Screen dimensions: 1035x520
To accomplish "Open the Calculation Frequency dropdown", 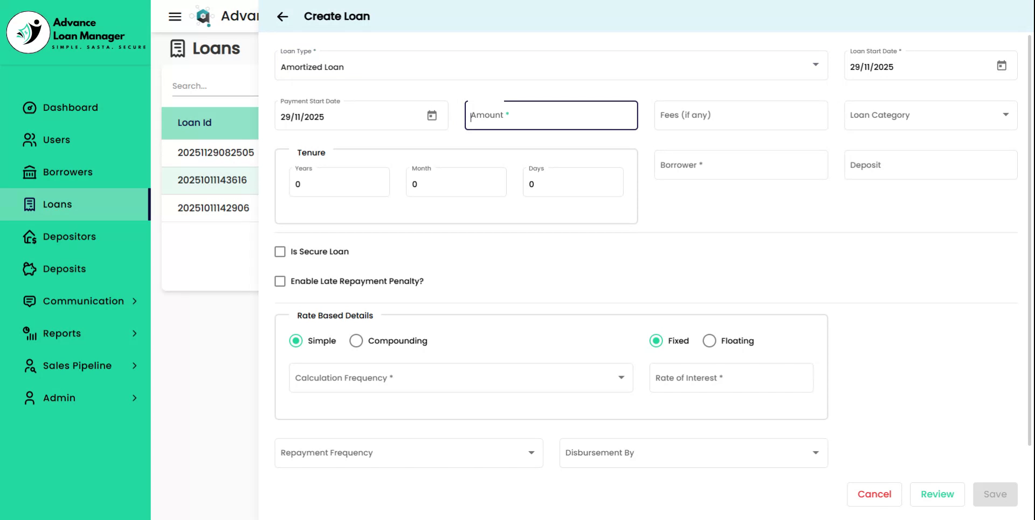I will [461, 378].
